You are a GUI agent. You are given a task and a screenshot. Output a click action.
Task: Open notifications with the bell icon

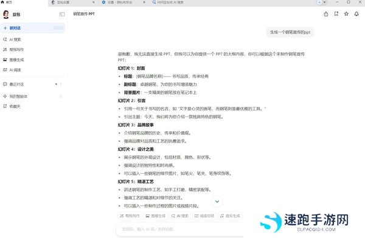tap(356, 14)
